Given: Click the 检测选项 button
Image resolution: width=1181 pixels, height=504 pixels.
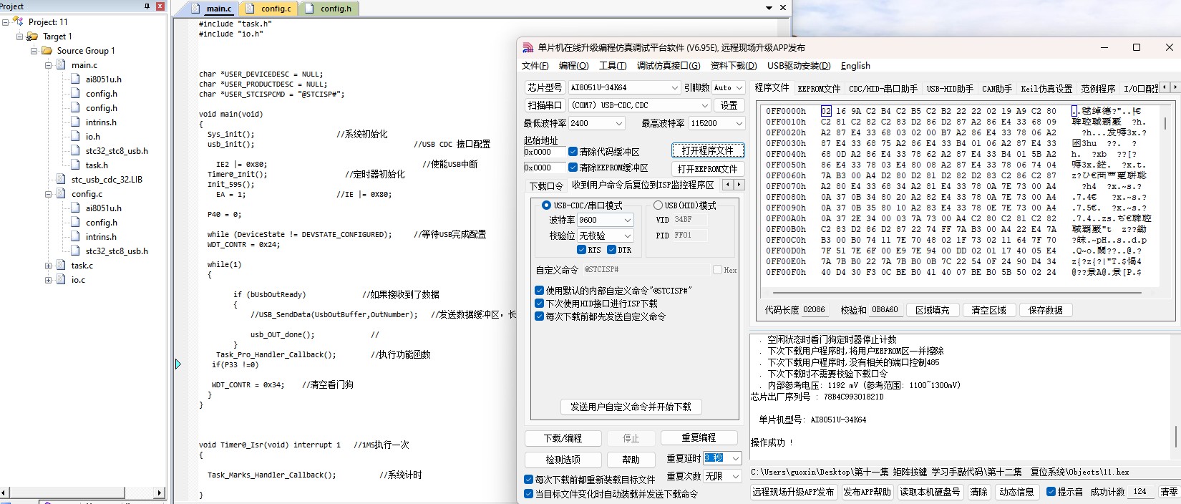Looking at the screenshot, I should [563, 460].
